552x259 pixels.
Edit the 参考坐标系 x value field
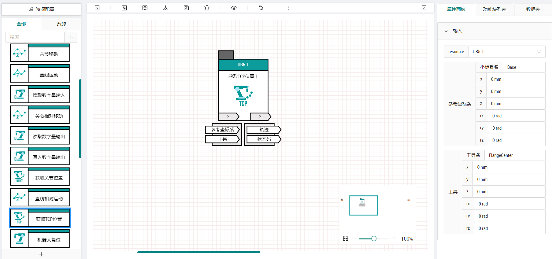tap(516, 79)
